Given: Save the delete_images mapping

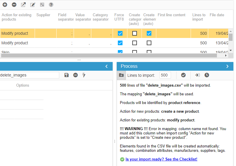Looking at the screenshot, I should pyautogui.click(x=66, y=75).
